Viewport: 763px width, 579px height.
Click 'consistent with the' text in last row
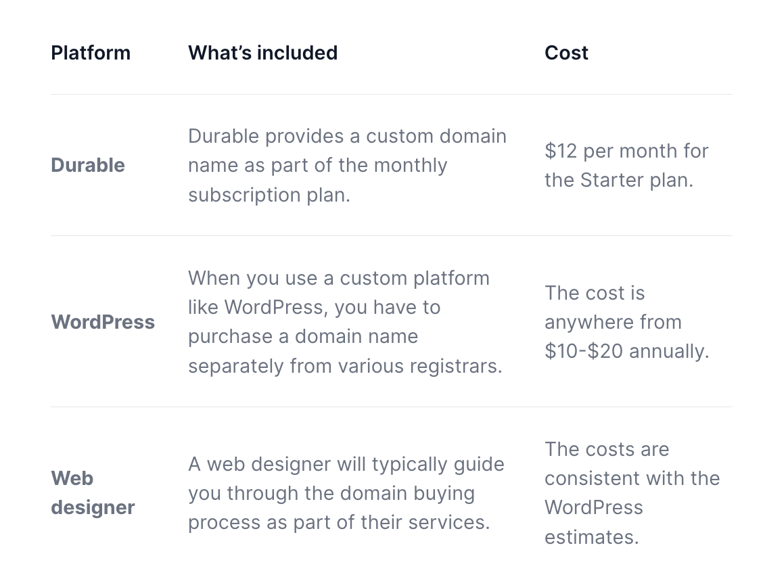(x=632, y=478)
